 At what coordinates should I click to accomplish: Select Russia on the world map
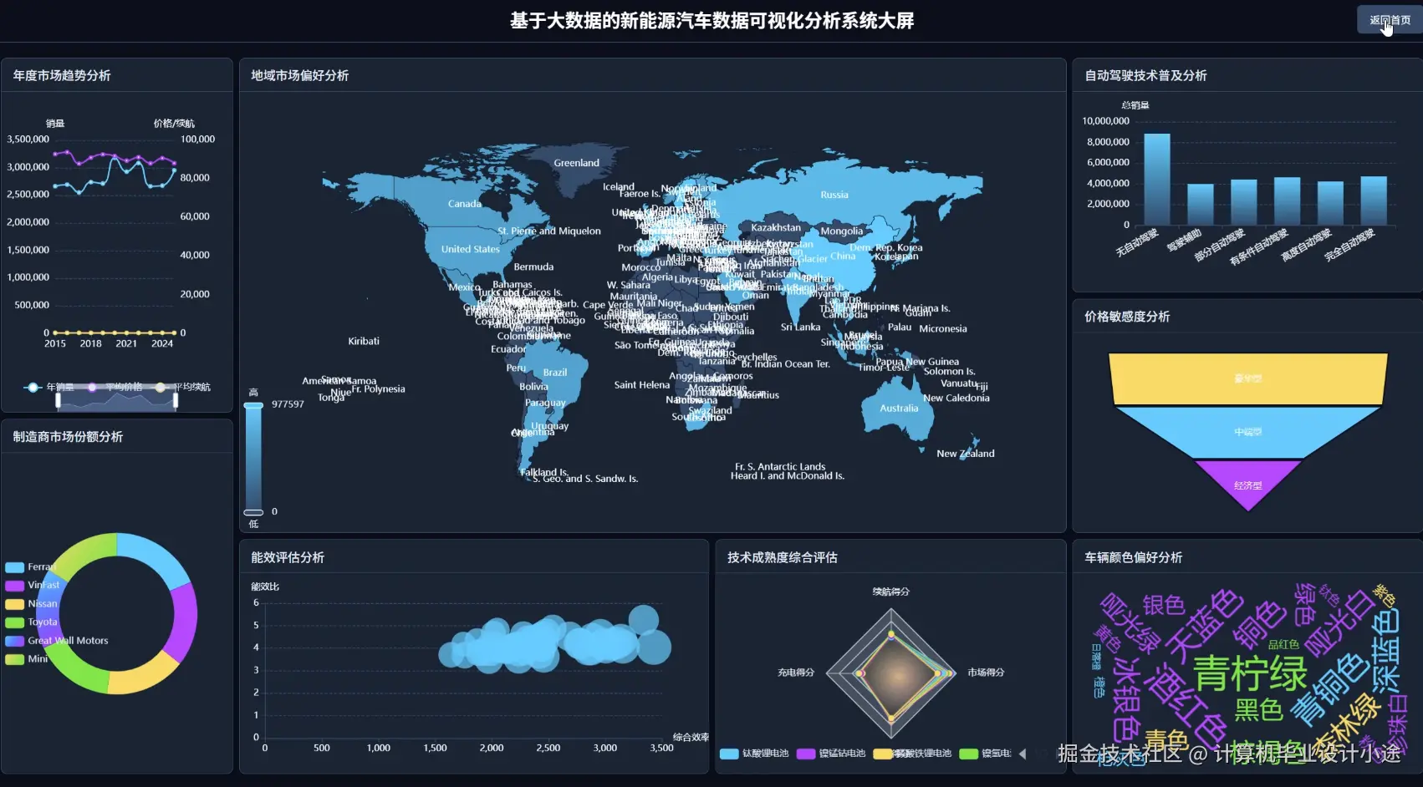(834, 195)
